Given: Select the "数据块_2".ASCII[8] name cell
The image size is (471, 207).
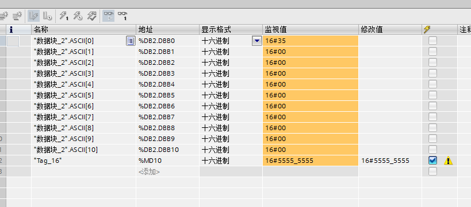Looking at the screenshot, I should (83, 128).
